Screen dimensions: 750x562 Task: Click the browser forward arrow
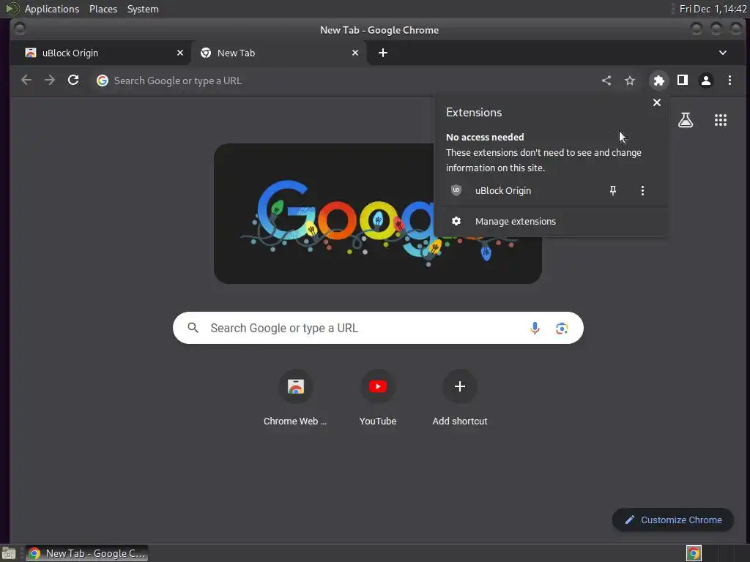(x=50, y=80)
